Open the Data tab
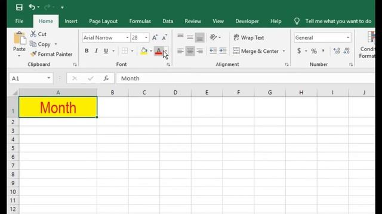The image size is (382, 214). coord(168,21)
